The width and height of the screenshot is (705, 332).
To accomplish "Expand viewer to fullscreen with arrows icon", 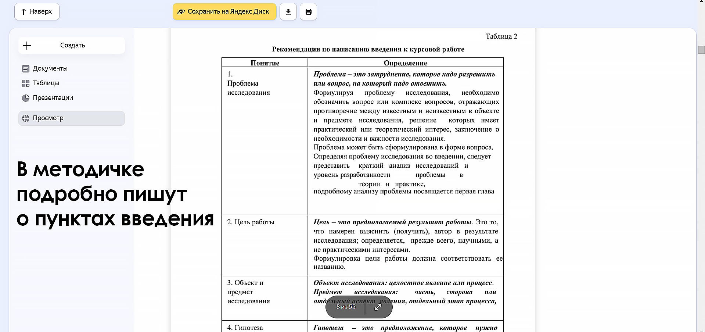I will (378, 307).
